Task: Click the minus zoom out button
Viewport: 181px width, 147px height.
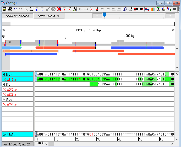Action: coord(97,16)
